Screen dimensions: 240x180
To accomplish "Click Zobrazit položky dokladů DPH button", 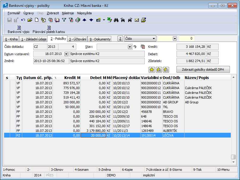I will 203,70.
